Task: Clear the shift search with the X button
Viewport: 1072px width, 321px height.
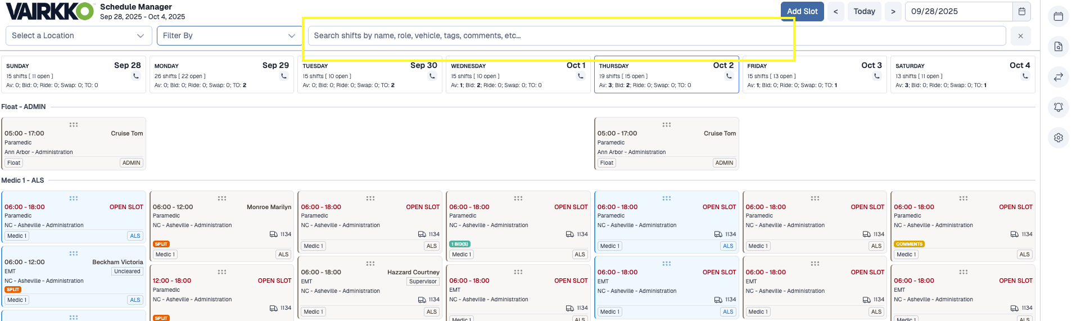Action: pyautogui.click(x=1020, y=36)
